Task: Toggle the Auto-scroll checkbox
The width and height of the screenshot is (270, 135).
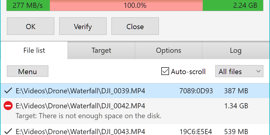Action: 165,71
